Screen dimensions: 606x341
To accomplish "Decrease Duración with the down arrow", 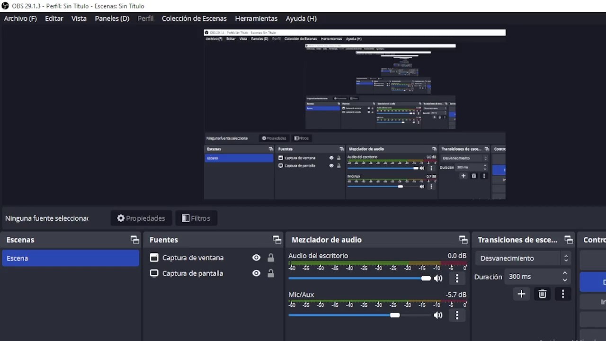I will 565,280.
